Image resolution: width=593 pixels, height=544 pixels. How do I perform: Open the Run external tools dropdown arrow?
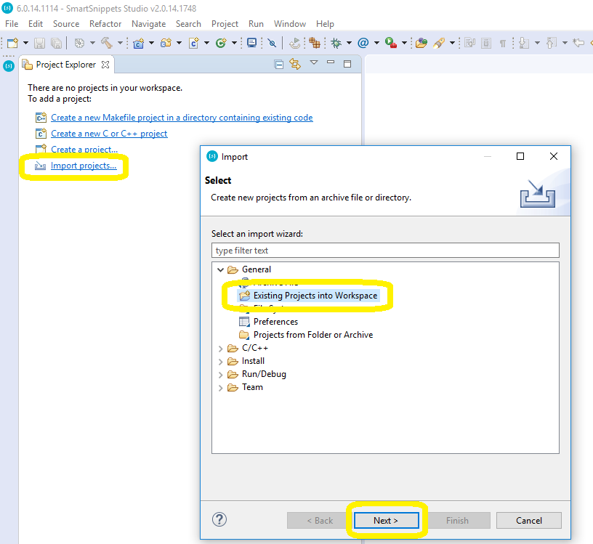[404, 43]
